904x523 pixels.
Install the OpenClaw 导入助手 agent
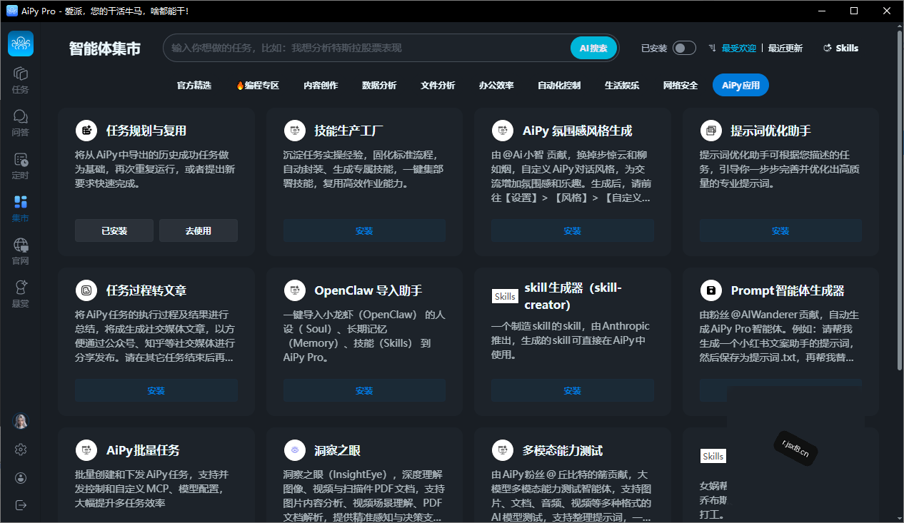click(x=364, y=390)
